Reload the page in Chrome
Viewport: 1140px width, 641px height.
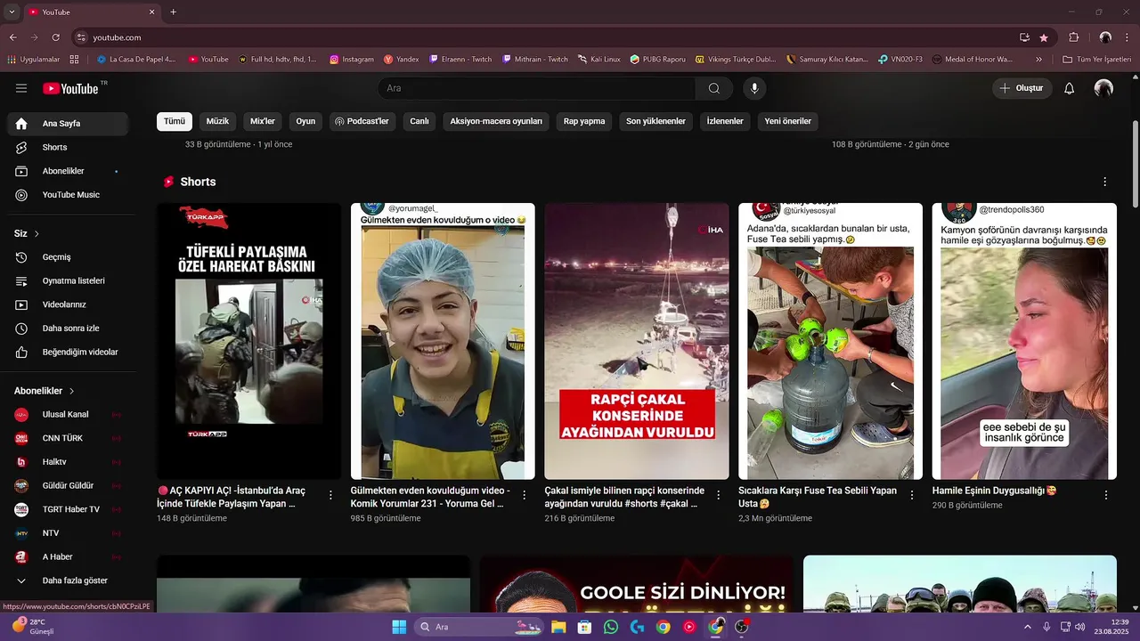[55, 37]
